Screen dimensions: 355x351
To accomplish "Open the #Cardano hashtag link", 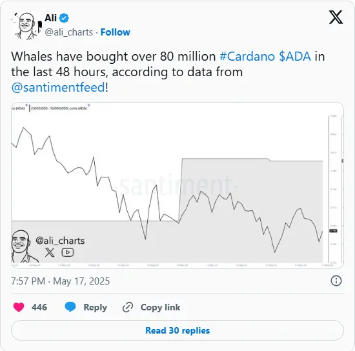I will click(247, 56).
